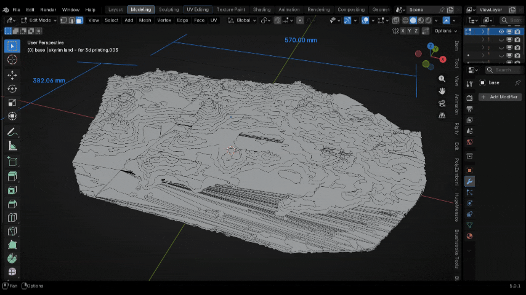This screenshot has width=526, height=295.
Task: Open the Select menu in viewport header
Action: [x=111, y=20]
